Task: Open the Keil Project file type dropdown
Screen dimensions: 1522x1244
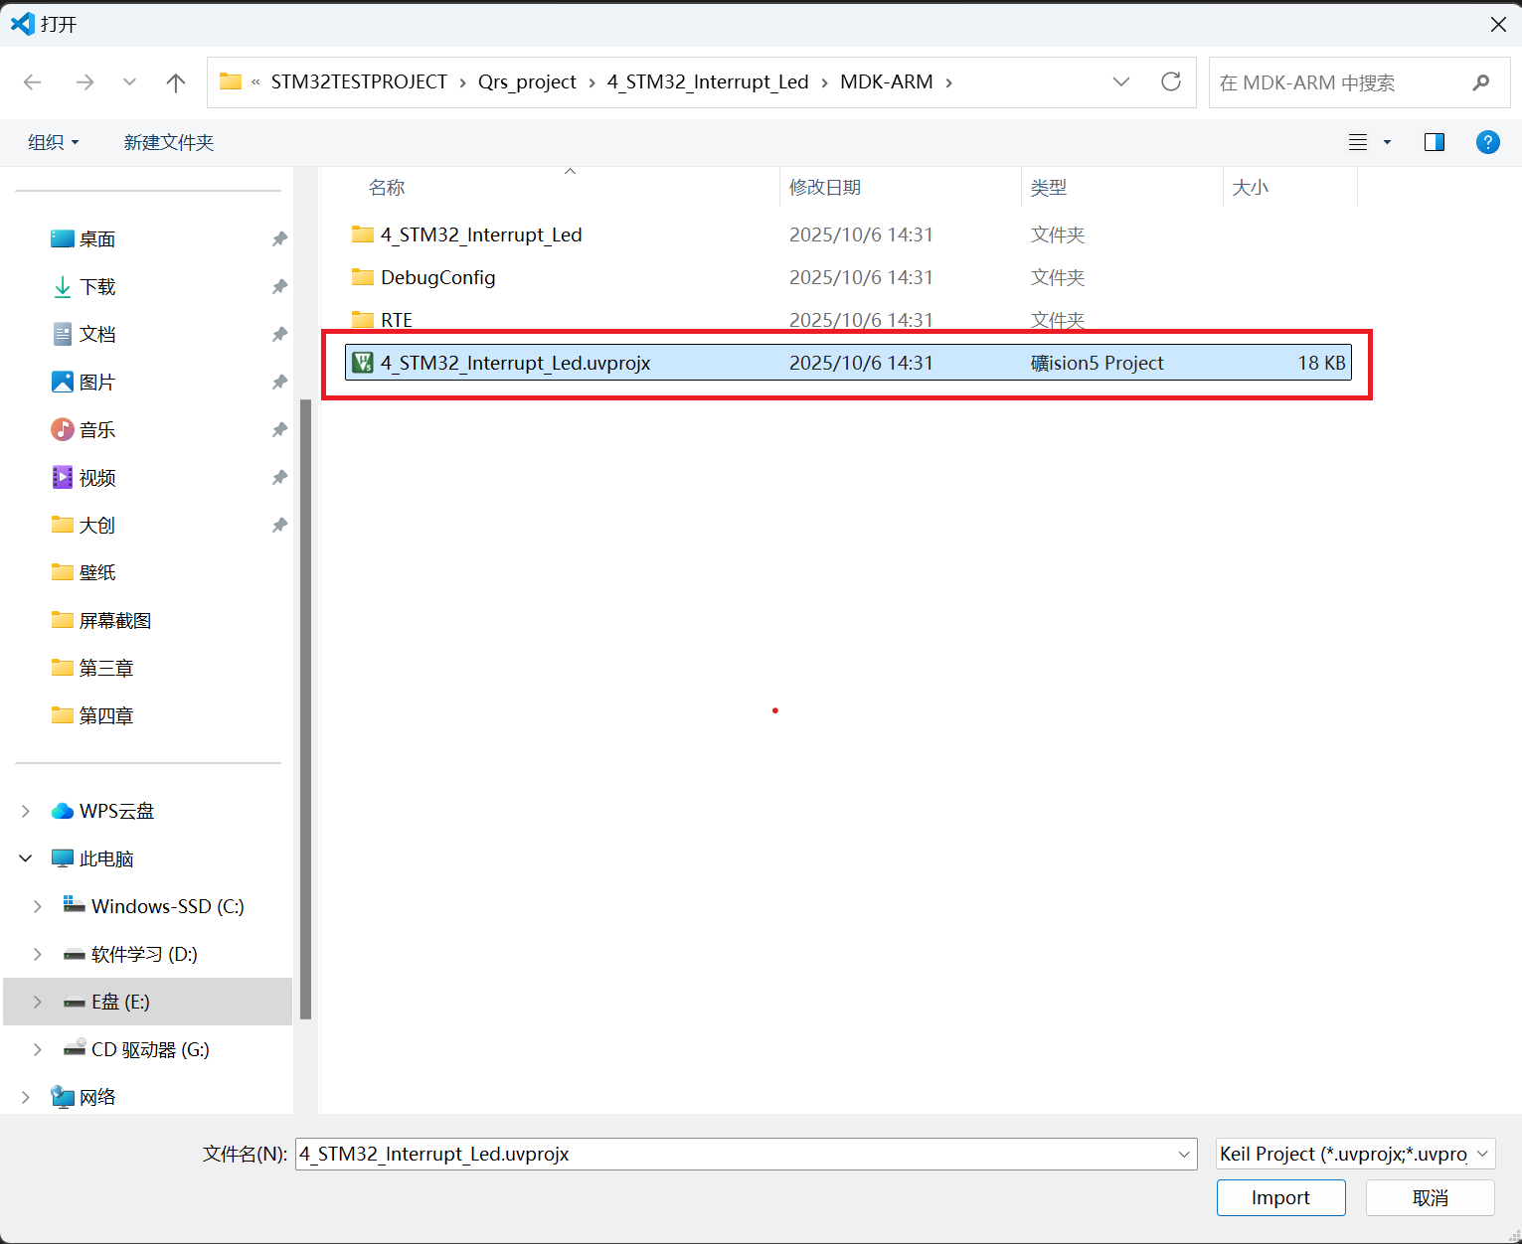Action: pos(1356,1154)
